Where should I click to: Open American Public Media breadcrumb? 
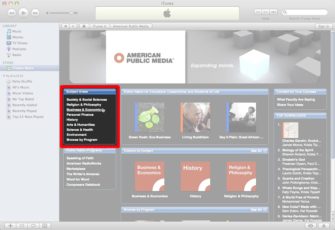[x=131, y=26]
